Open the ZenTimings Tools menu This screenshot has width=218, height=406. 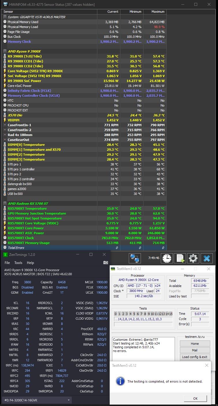(18, 263)
